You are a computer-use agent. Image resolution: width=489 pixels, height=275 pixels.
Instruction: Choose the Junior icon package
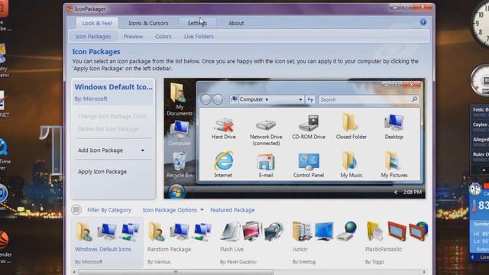[324, 243]
